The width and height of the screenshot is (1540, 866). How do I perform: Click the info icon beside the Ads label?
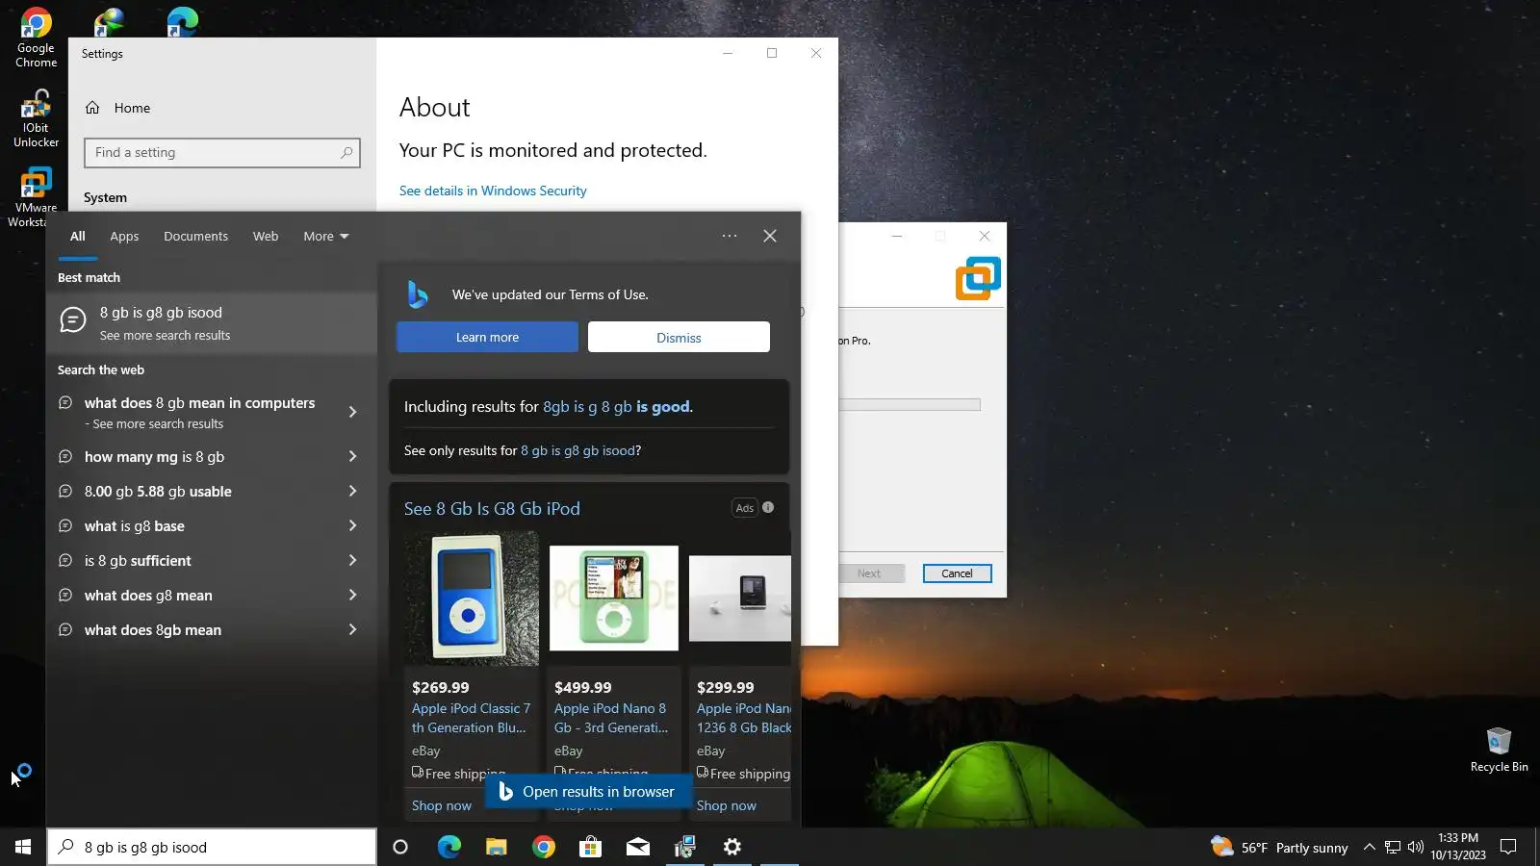tap(768, 507)
